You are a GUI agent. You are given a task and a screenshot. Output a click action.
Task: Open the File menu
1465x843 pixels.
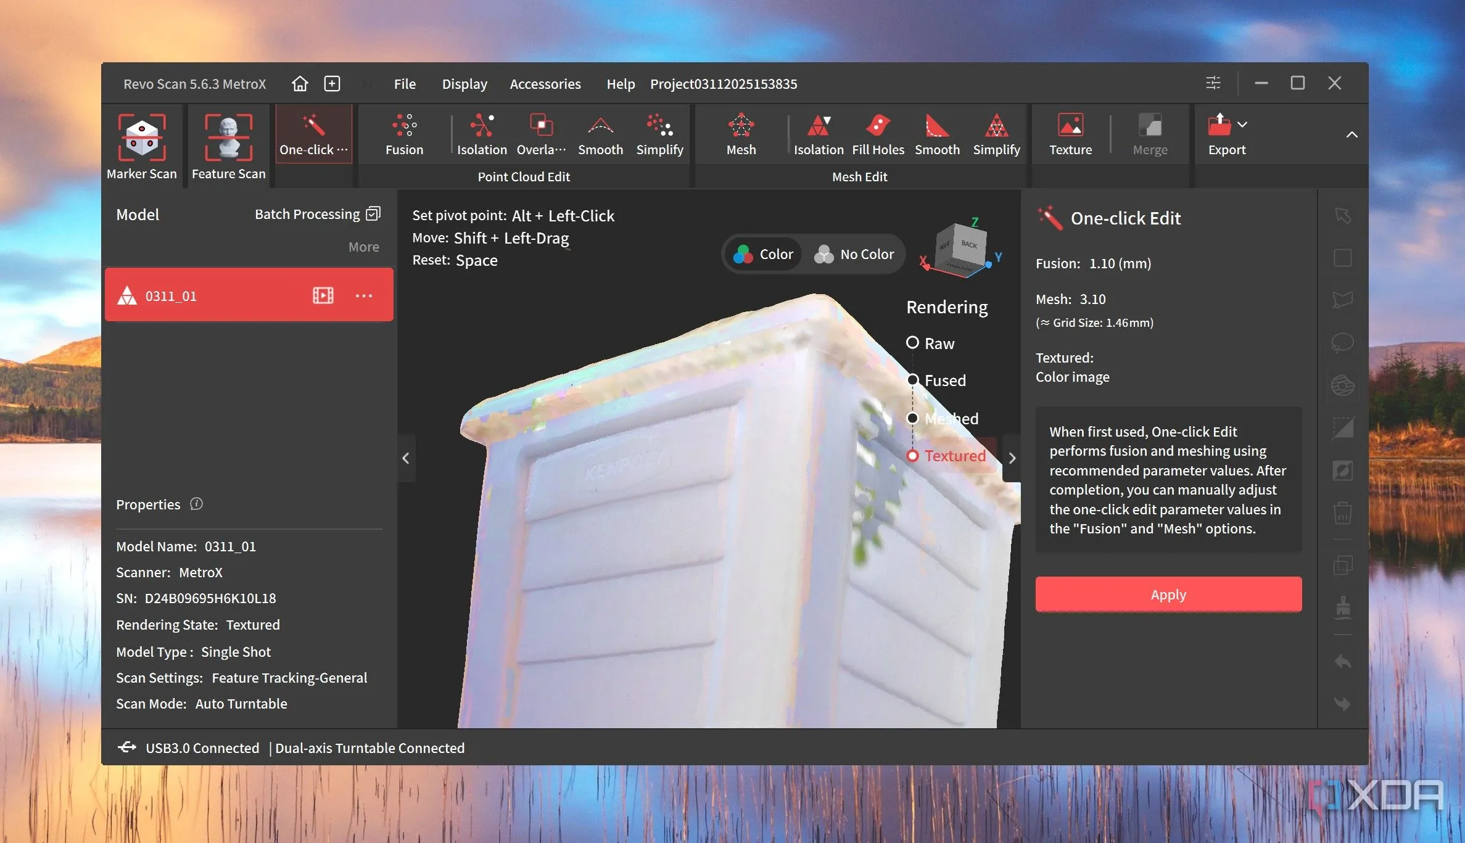tap(405, 84)
